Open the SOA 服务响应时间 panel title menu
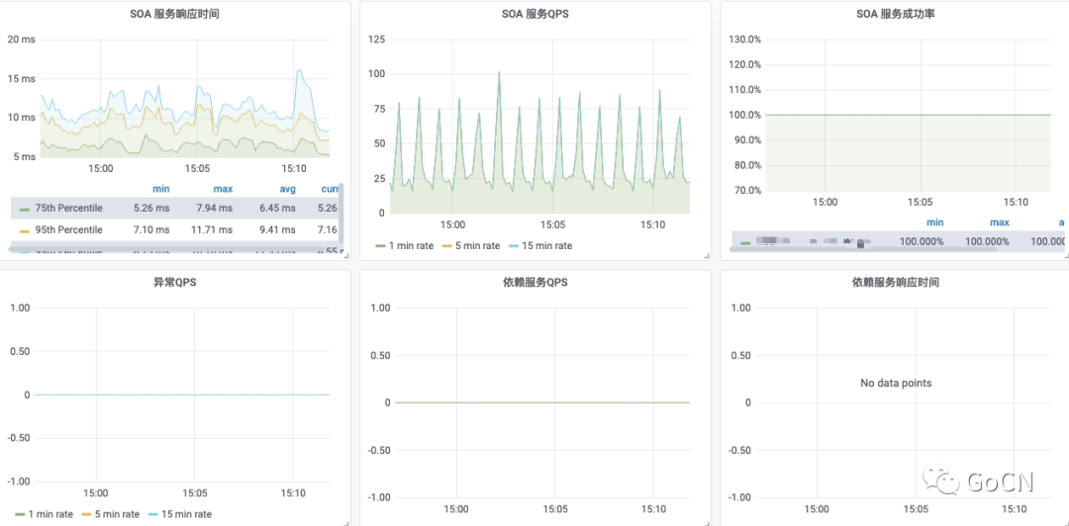1069x526 pixels. point(174,14)
